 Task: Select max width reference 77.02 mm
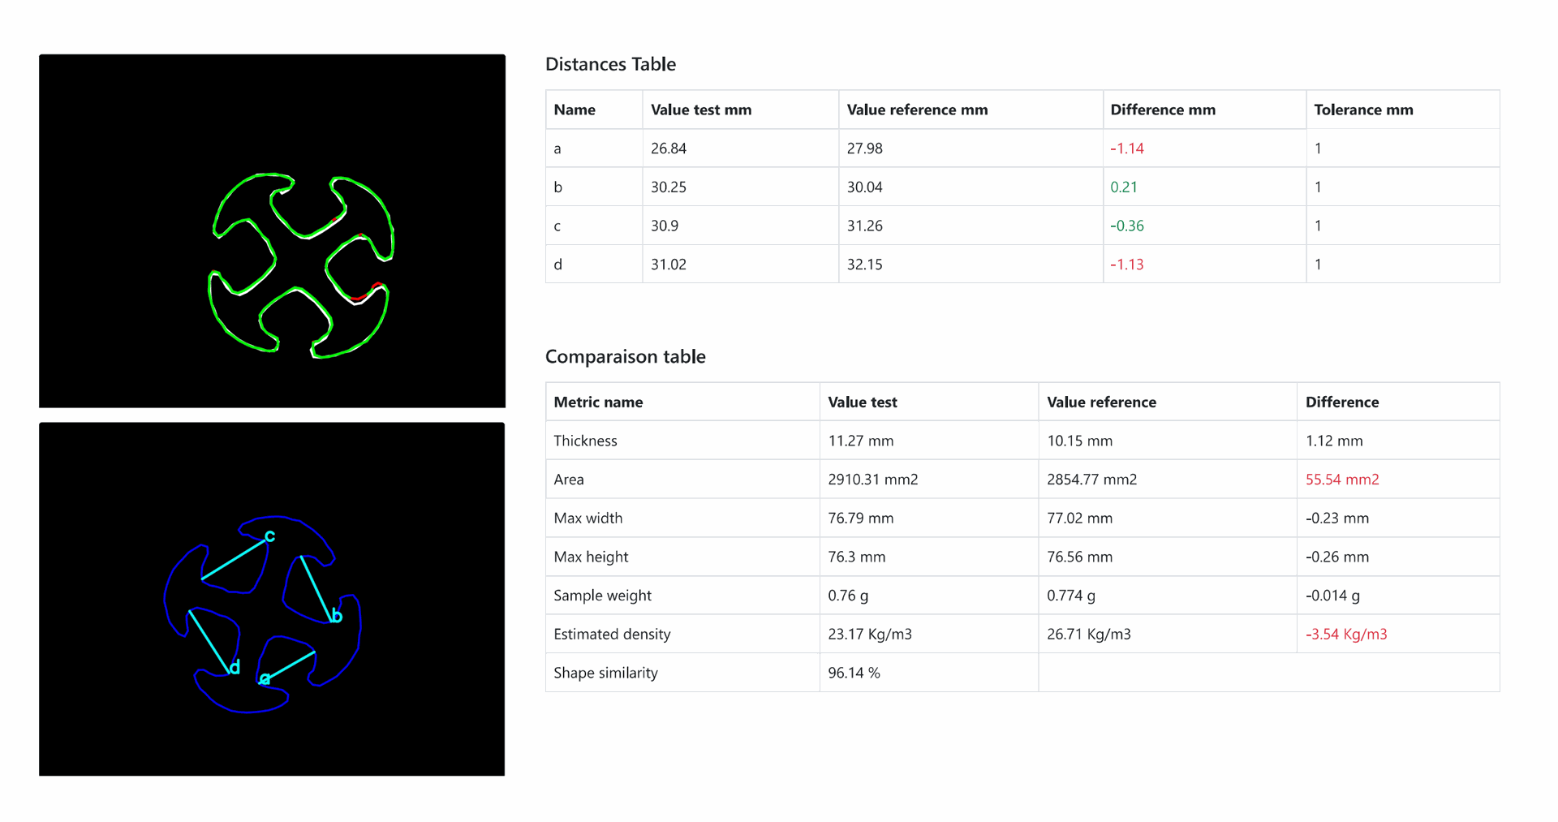click(1079, 518)
